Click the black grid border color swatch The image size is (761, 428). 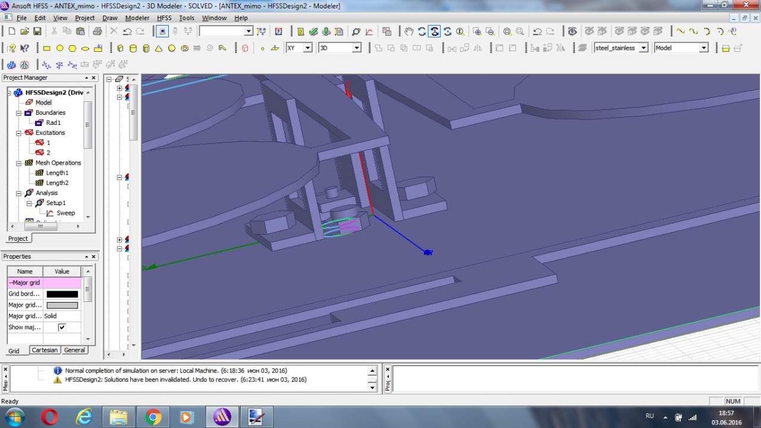pos(62,294)
